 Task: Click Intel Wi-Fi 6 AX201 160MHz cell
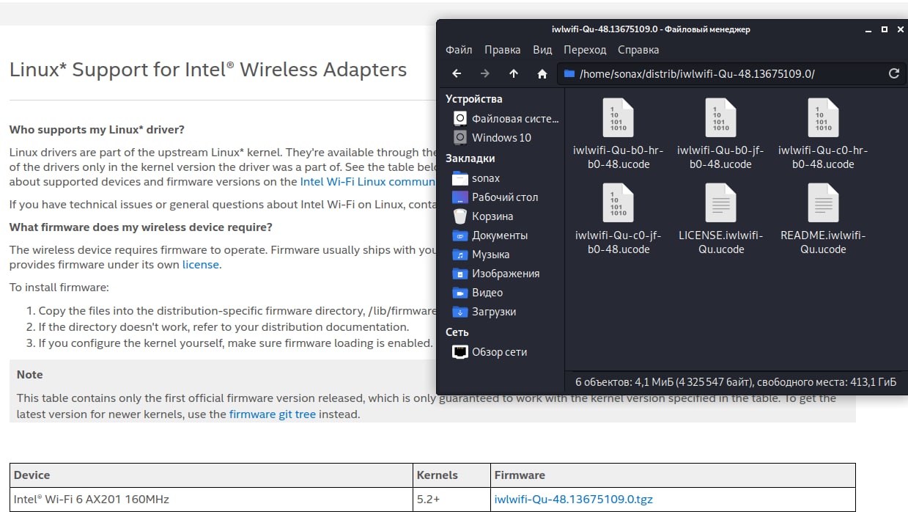coord(212,500)
